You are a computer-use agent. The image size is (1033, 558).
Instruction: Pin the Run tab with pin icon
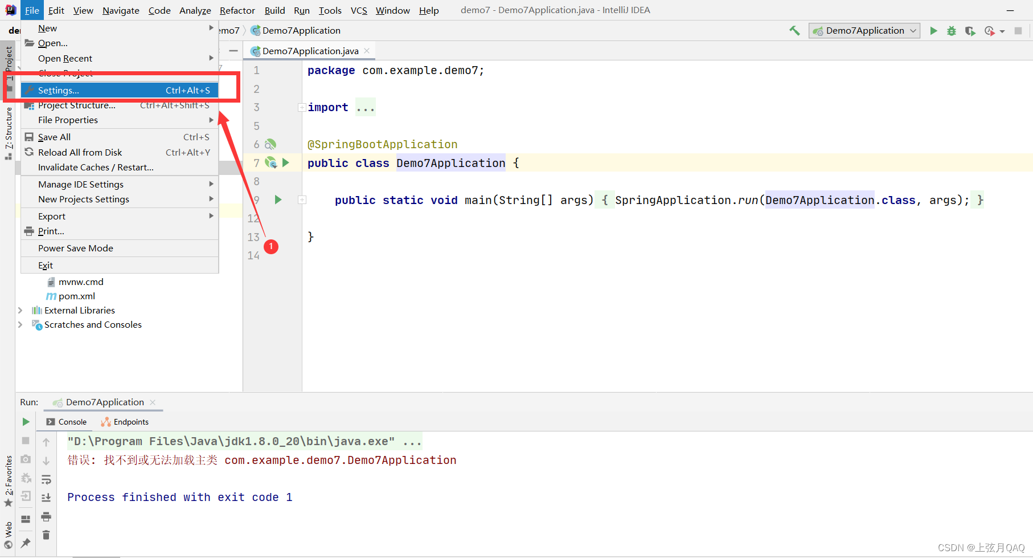26,543
